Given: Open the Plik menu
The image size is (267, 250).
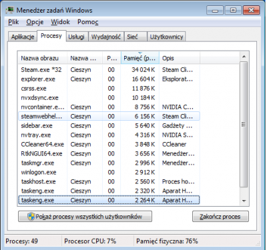Looking at the screenshot, I should 13,22.
